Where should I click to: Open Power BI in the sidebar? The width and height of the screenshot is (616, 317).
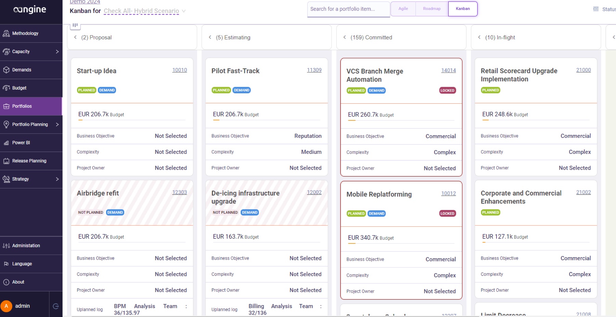tap(31, 143)
